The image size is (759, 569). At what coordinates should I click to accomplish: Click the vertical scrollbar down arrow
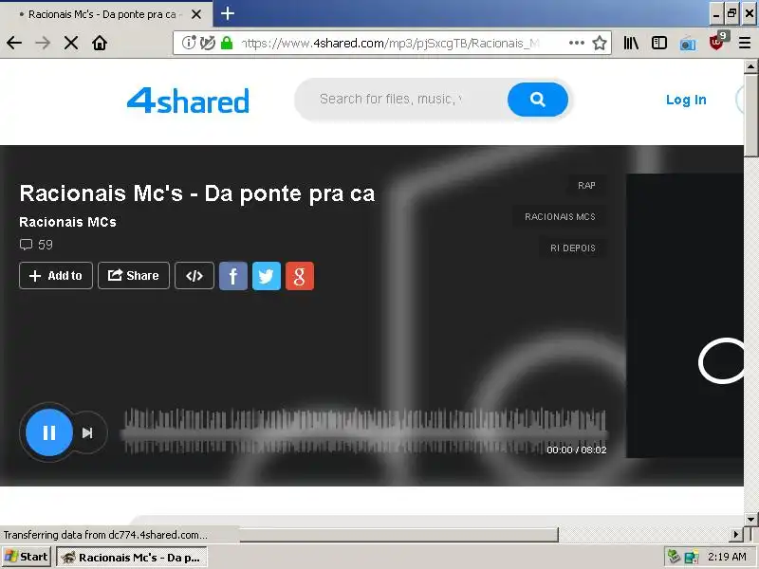[x=750, y=520]
